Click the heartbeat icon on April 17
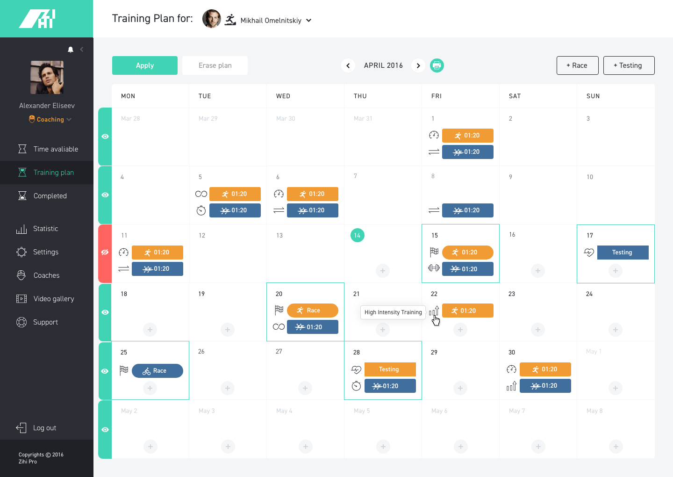This screenshot has height=477, width=673. (x=589, y=253)
